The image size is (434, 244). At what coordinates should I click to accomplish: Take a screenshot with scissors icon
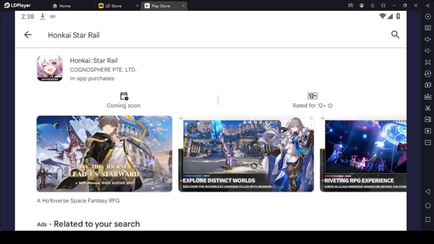428,108
